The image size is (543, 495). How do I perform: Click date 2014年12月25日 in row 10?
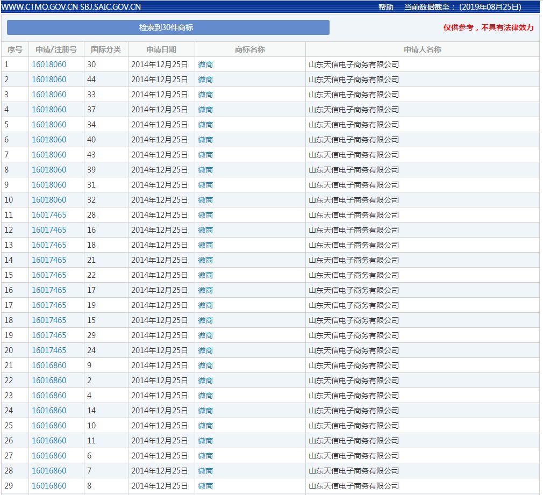click(x=160, y=200)
